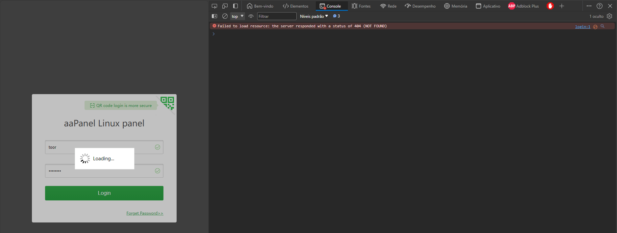The image size is (617, 233).
Task: Open the Bem-vindo tab
Action: pyautogui.click(x=260, y=6)
